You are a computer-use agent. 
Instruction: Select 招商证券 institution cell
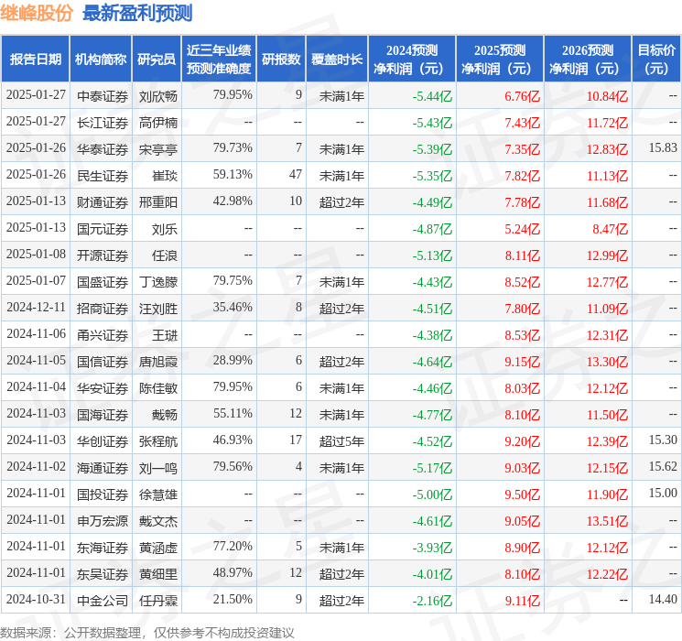coord(103,309)
